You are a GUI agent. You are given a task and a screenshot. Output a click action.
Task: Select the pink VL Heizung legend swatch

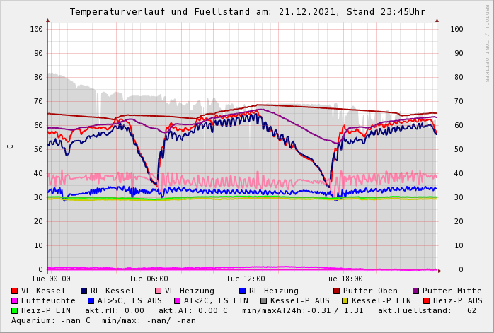pyautogui.click(x=158, y=291)
